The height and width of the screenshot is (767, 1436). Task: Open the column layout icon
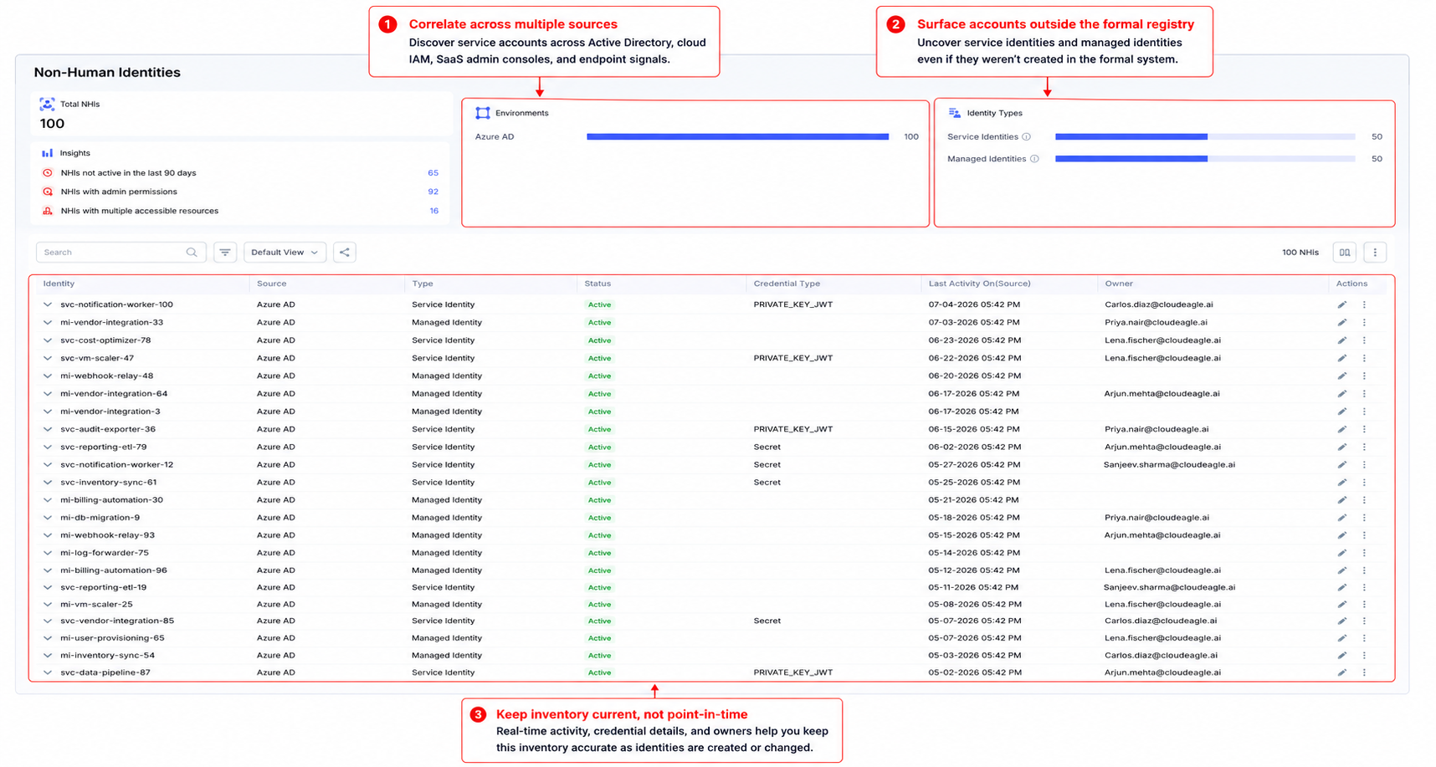tap(1344, 253)
